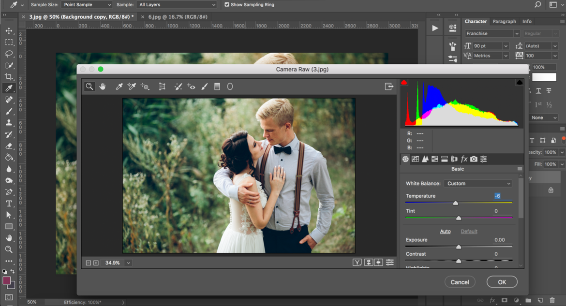Image resolution: width=566 pixels, height=306 pixels.
Task: Expand the Sample Size dropdown
Action: 87,5
